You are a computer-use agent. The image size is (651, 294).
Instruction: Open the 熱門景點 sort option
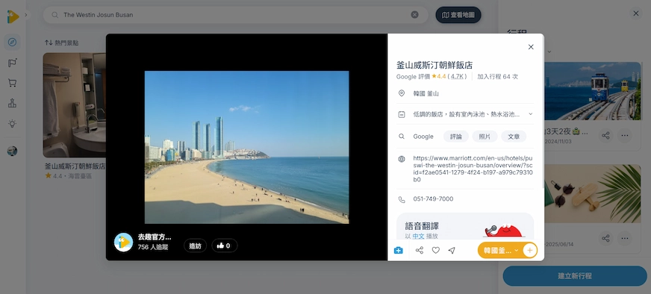62,43
